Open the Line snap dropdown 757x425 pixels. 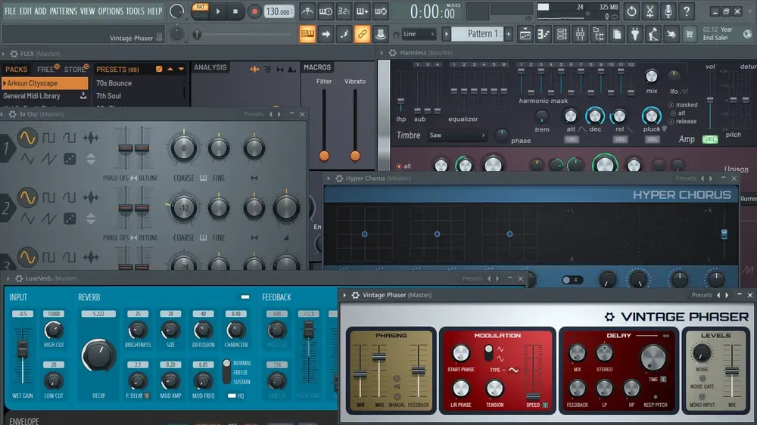(419, 34)
